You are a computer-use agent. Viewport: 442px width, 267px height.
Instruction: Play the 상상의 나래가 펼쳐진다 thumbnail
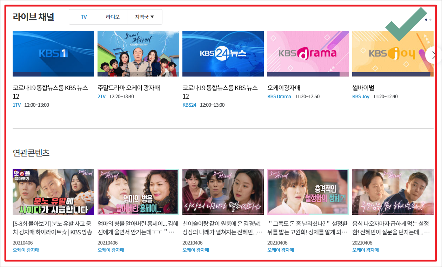coord(223,192)
